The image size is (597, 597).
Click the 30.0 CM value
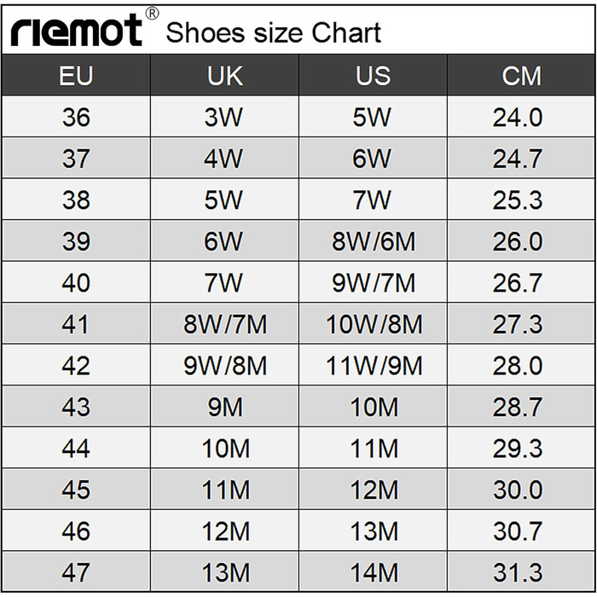point(518,490)
